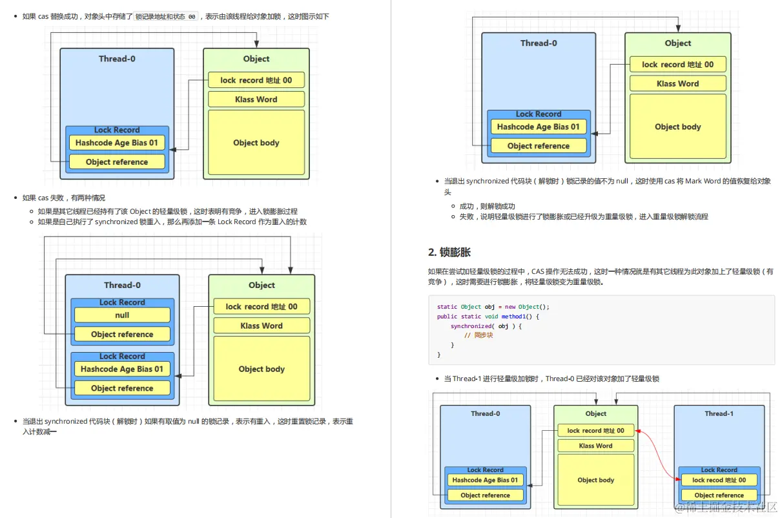Click the "null" entry in the second Lock Record
Viewport: 782px width, 518px height.
pyautogui.click(x=122, y=315)
